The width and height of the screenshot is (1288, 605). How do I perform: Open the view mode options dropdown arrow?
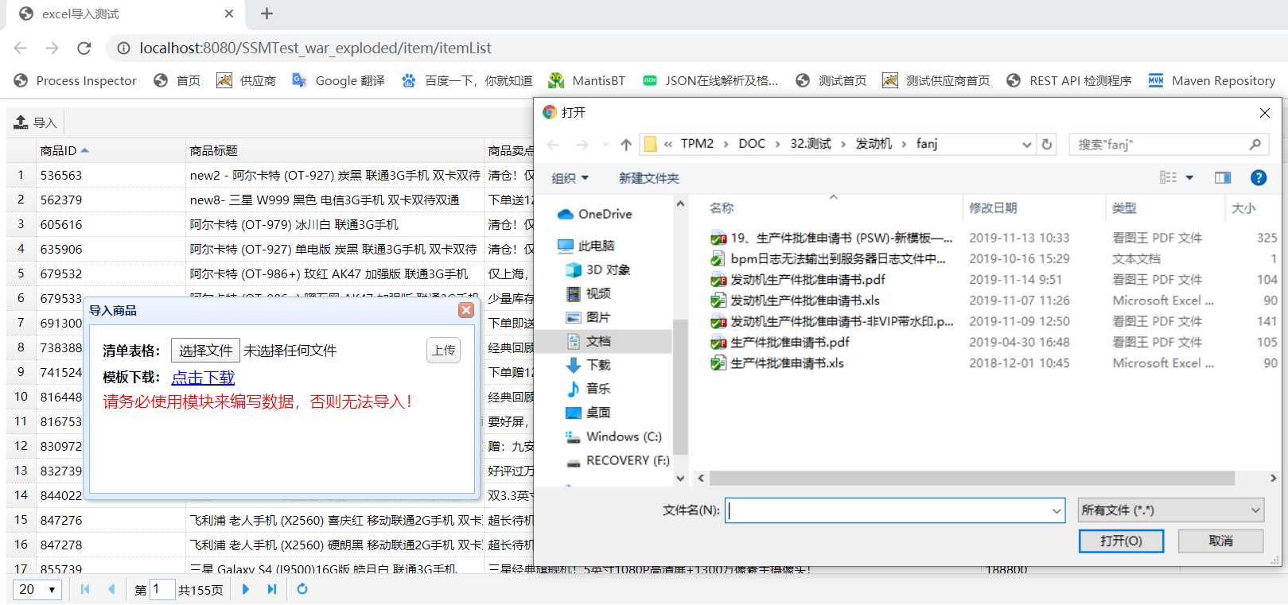[x=1190, y=177]
